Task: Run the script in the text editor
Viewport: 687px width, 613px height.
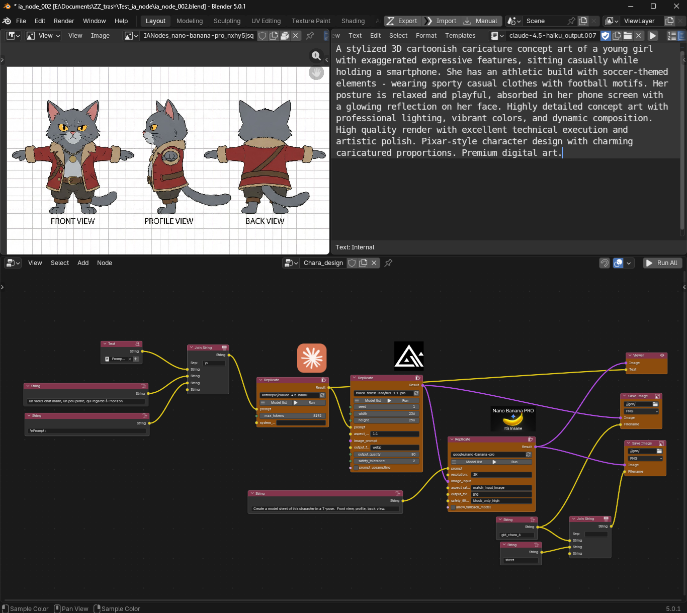Action: click(652, 36)
